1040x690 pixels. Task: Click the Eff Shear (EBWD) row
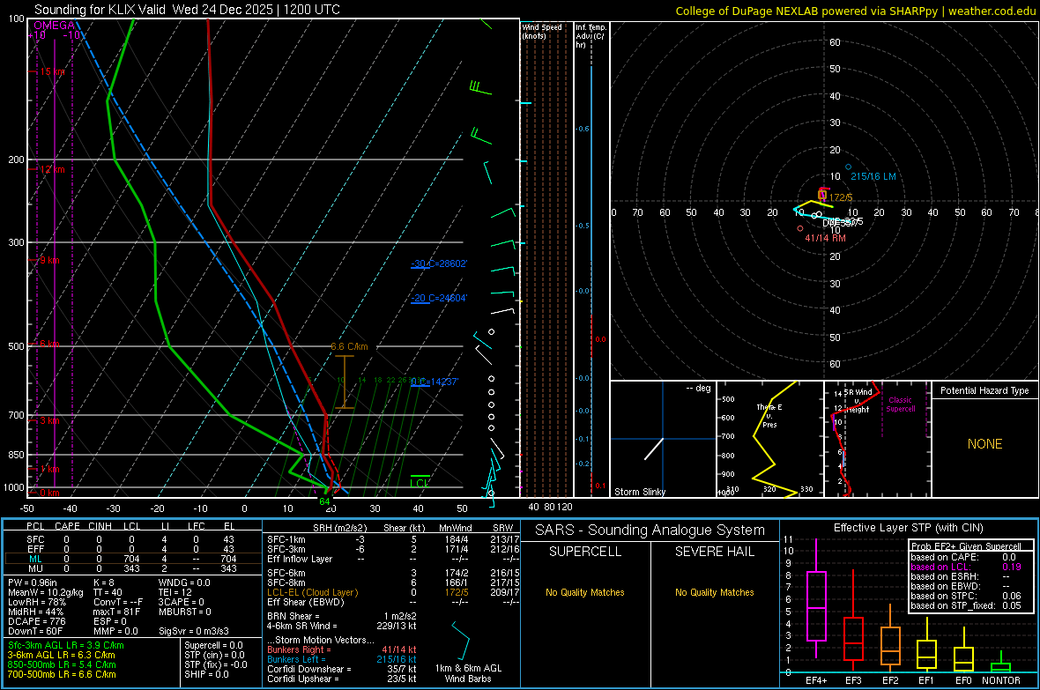pos(393,602)
